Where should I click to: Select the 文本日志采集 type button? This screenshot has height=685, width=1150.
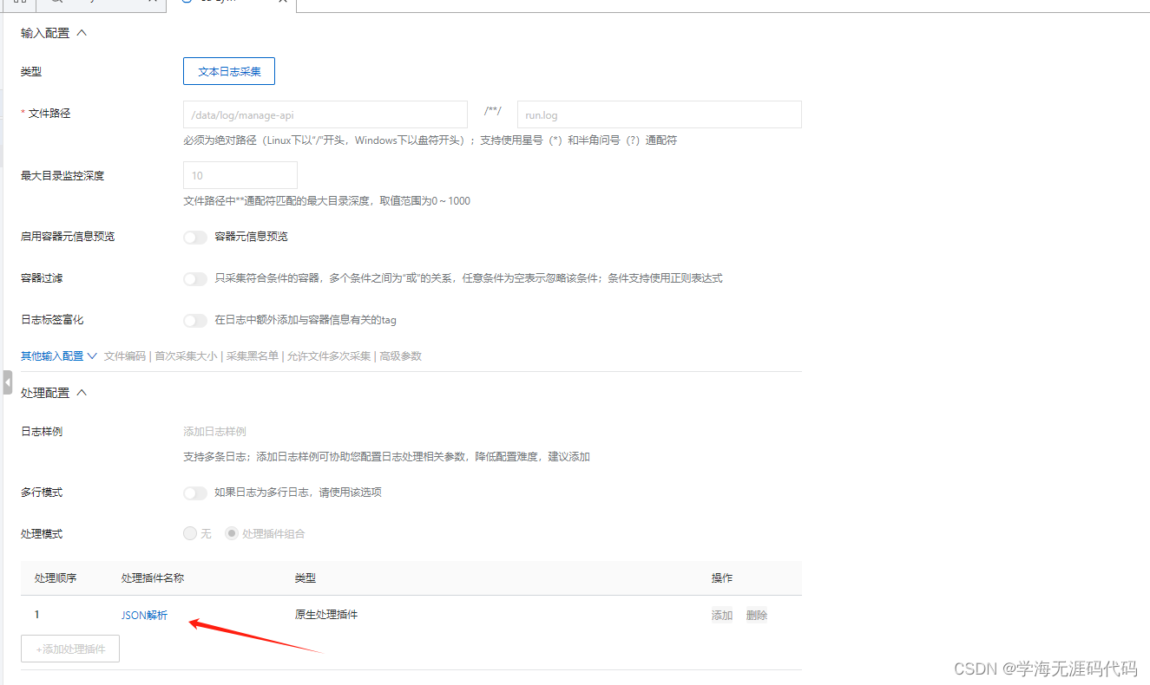pyautogui.click(x=229, y=71)
